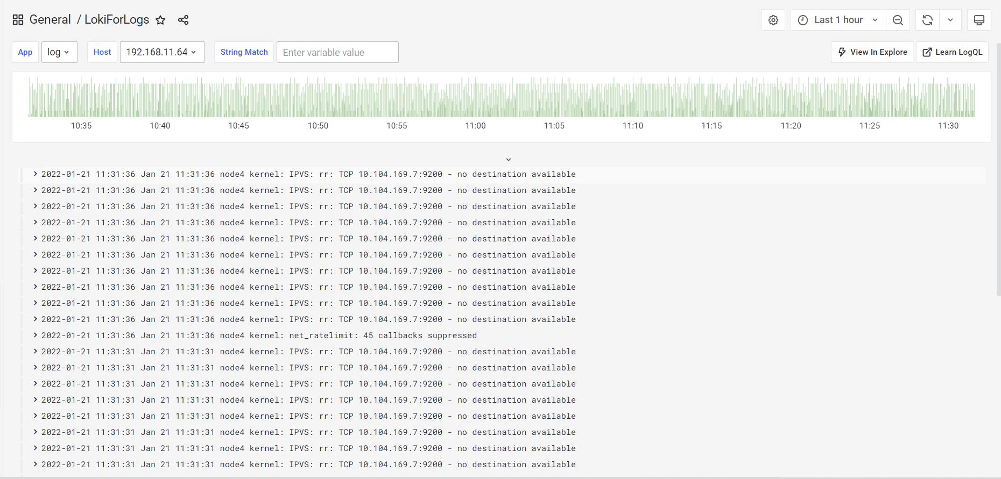
Task: Click the net_ratelimit: 45 callbacks suppressed text
Action: coord(383,335)
